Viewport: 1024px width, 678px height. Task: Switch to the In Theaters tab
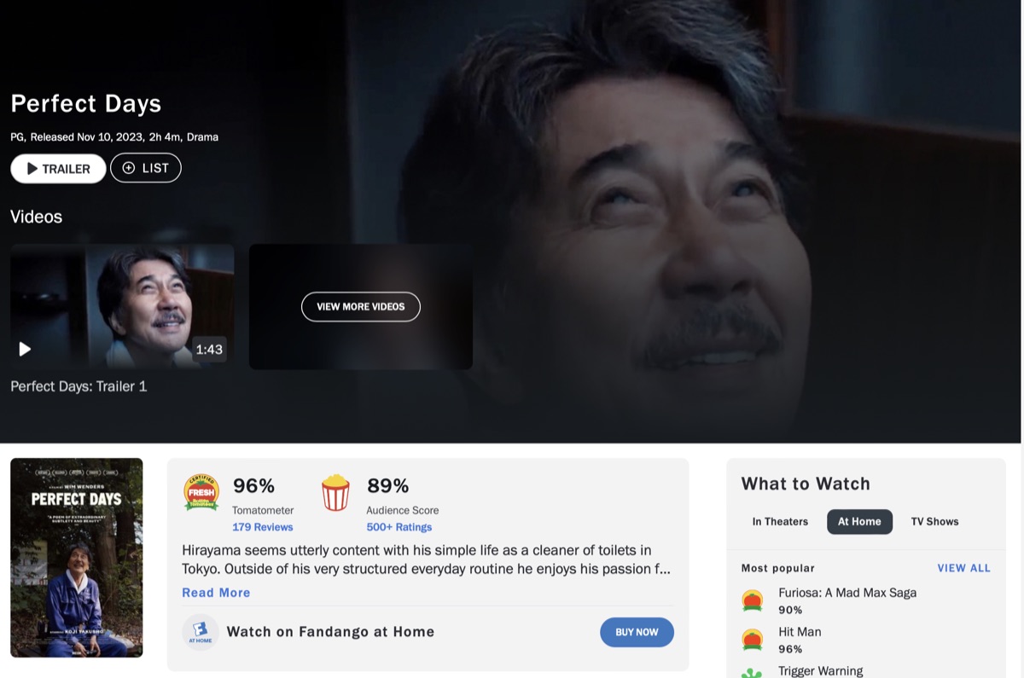tap(780, 522)
